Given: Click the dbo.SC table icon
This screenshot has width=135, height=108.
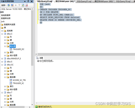Looking at the screenshot, I should [5, 65].
